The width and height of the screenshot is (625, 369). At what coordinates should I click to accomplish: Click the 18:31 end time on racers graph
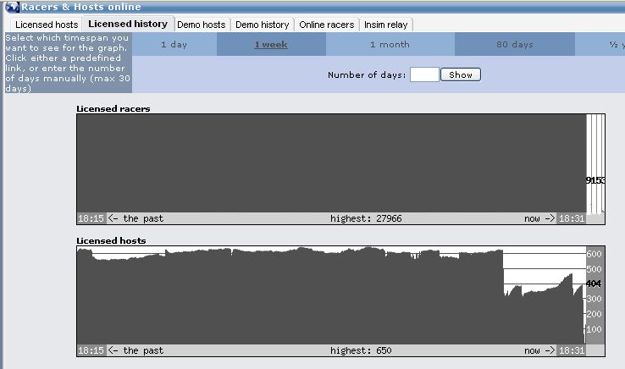tap(571, 218)
